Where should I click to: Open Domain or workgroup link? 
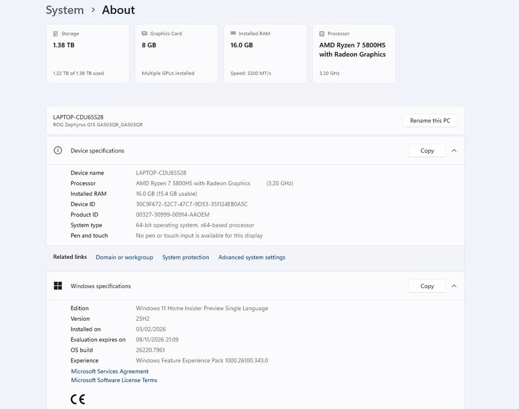(124, 257)
